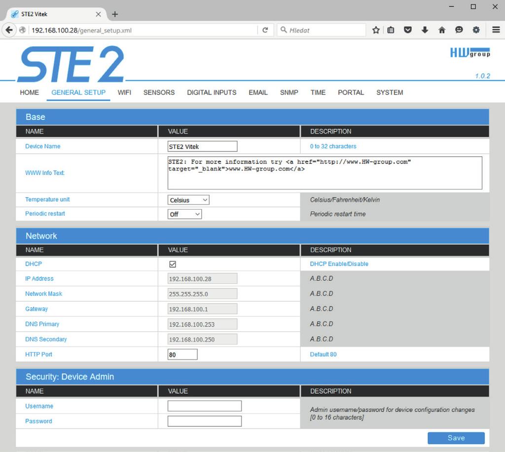Click the Network Mask field 255.255.255.0
Screen dimensions: 505x452
click(202, 294)
